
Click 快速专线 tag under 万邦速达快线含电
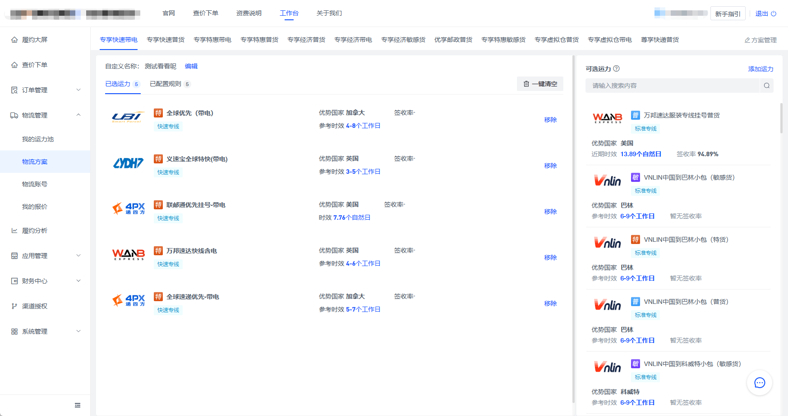tap(168, 264)
